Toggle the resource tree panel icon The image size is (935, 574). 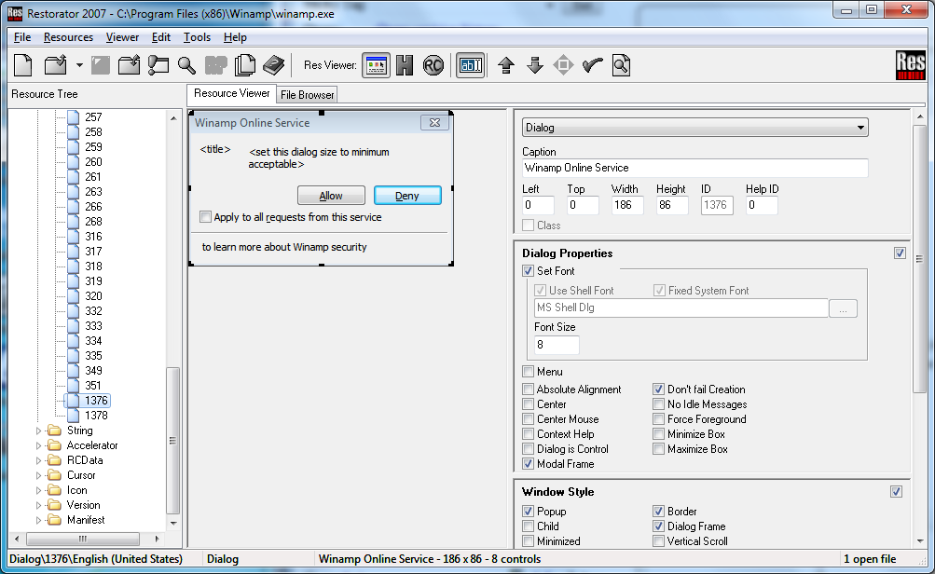click(158, 65)
